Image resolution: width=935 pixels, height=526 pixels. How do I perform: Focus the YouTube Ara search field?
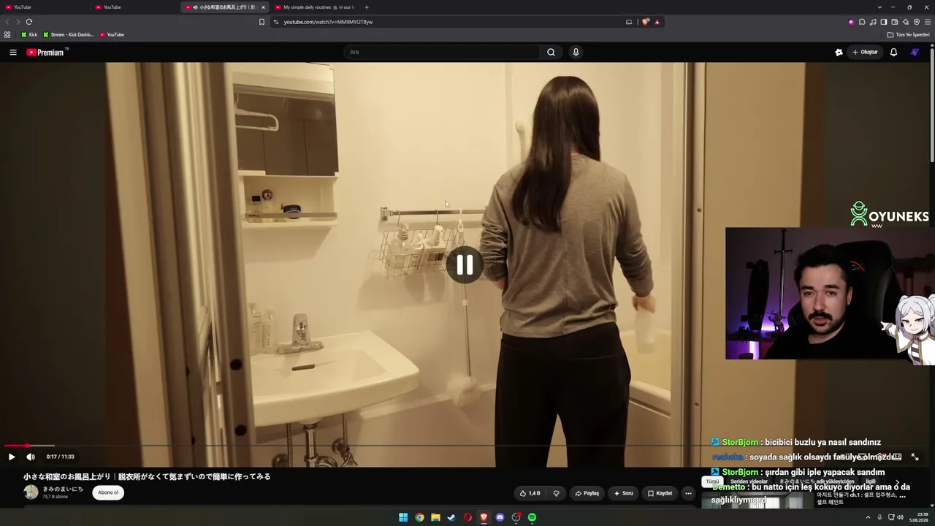tap(442, 52)
